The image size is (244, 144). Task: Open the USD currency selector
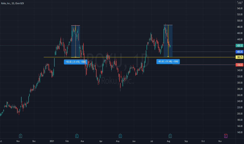[240, 3]
